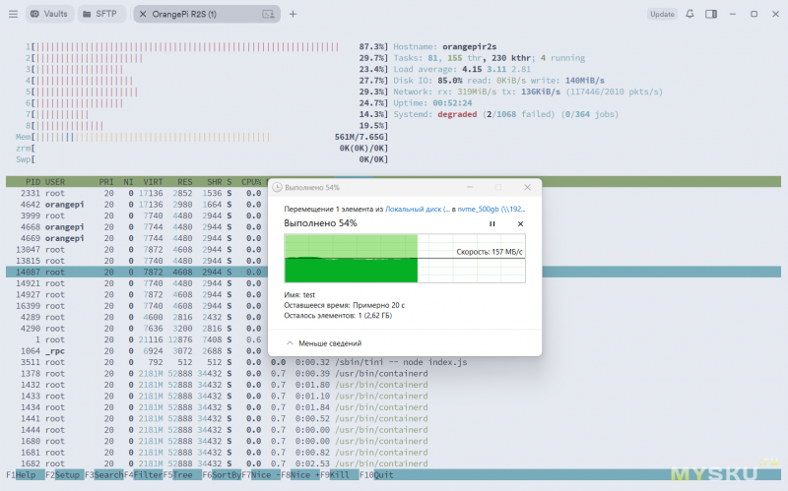The width and height of the screenshot is (788, 491).
Task: Add a new tab with plus icon
Action: coord(293,14)
